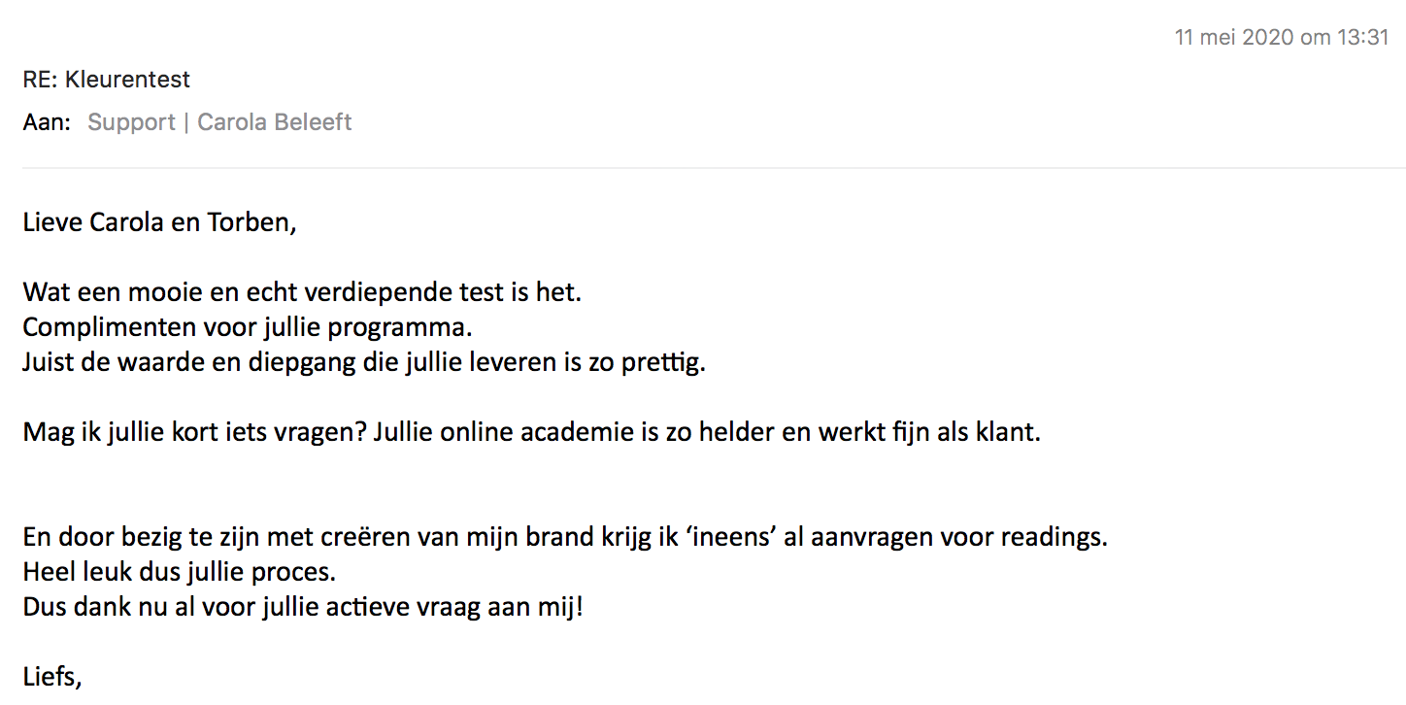The image size is (1406, 705).
Task: Place cursor in line starting Wat een mooie
Action: (301, 291)
